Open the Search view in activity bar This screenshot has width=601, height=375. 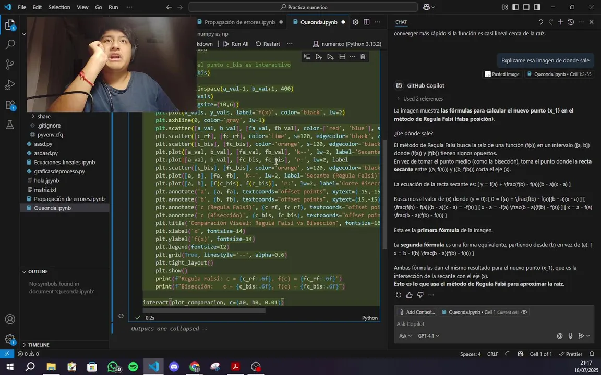10,44
